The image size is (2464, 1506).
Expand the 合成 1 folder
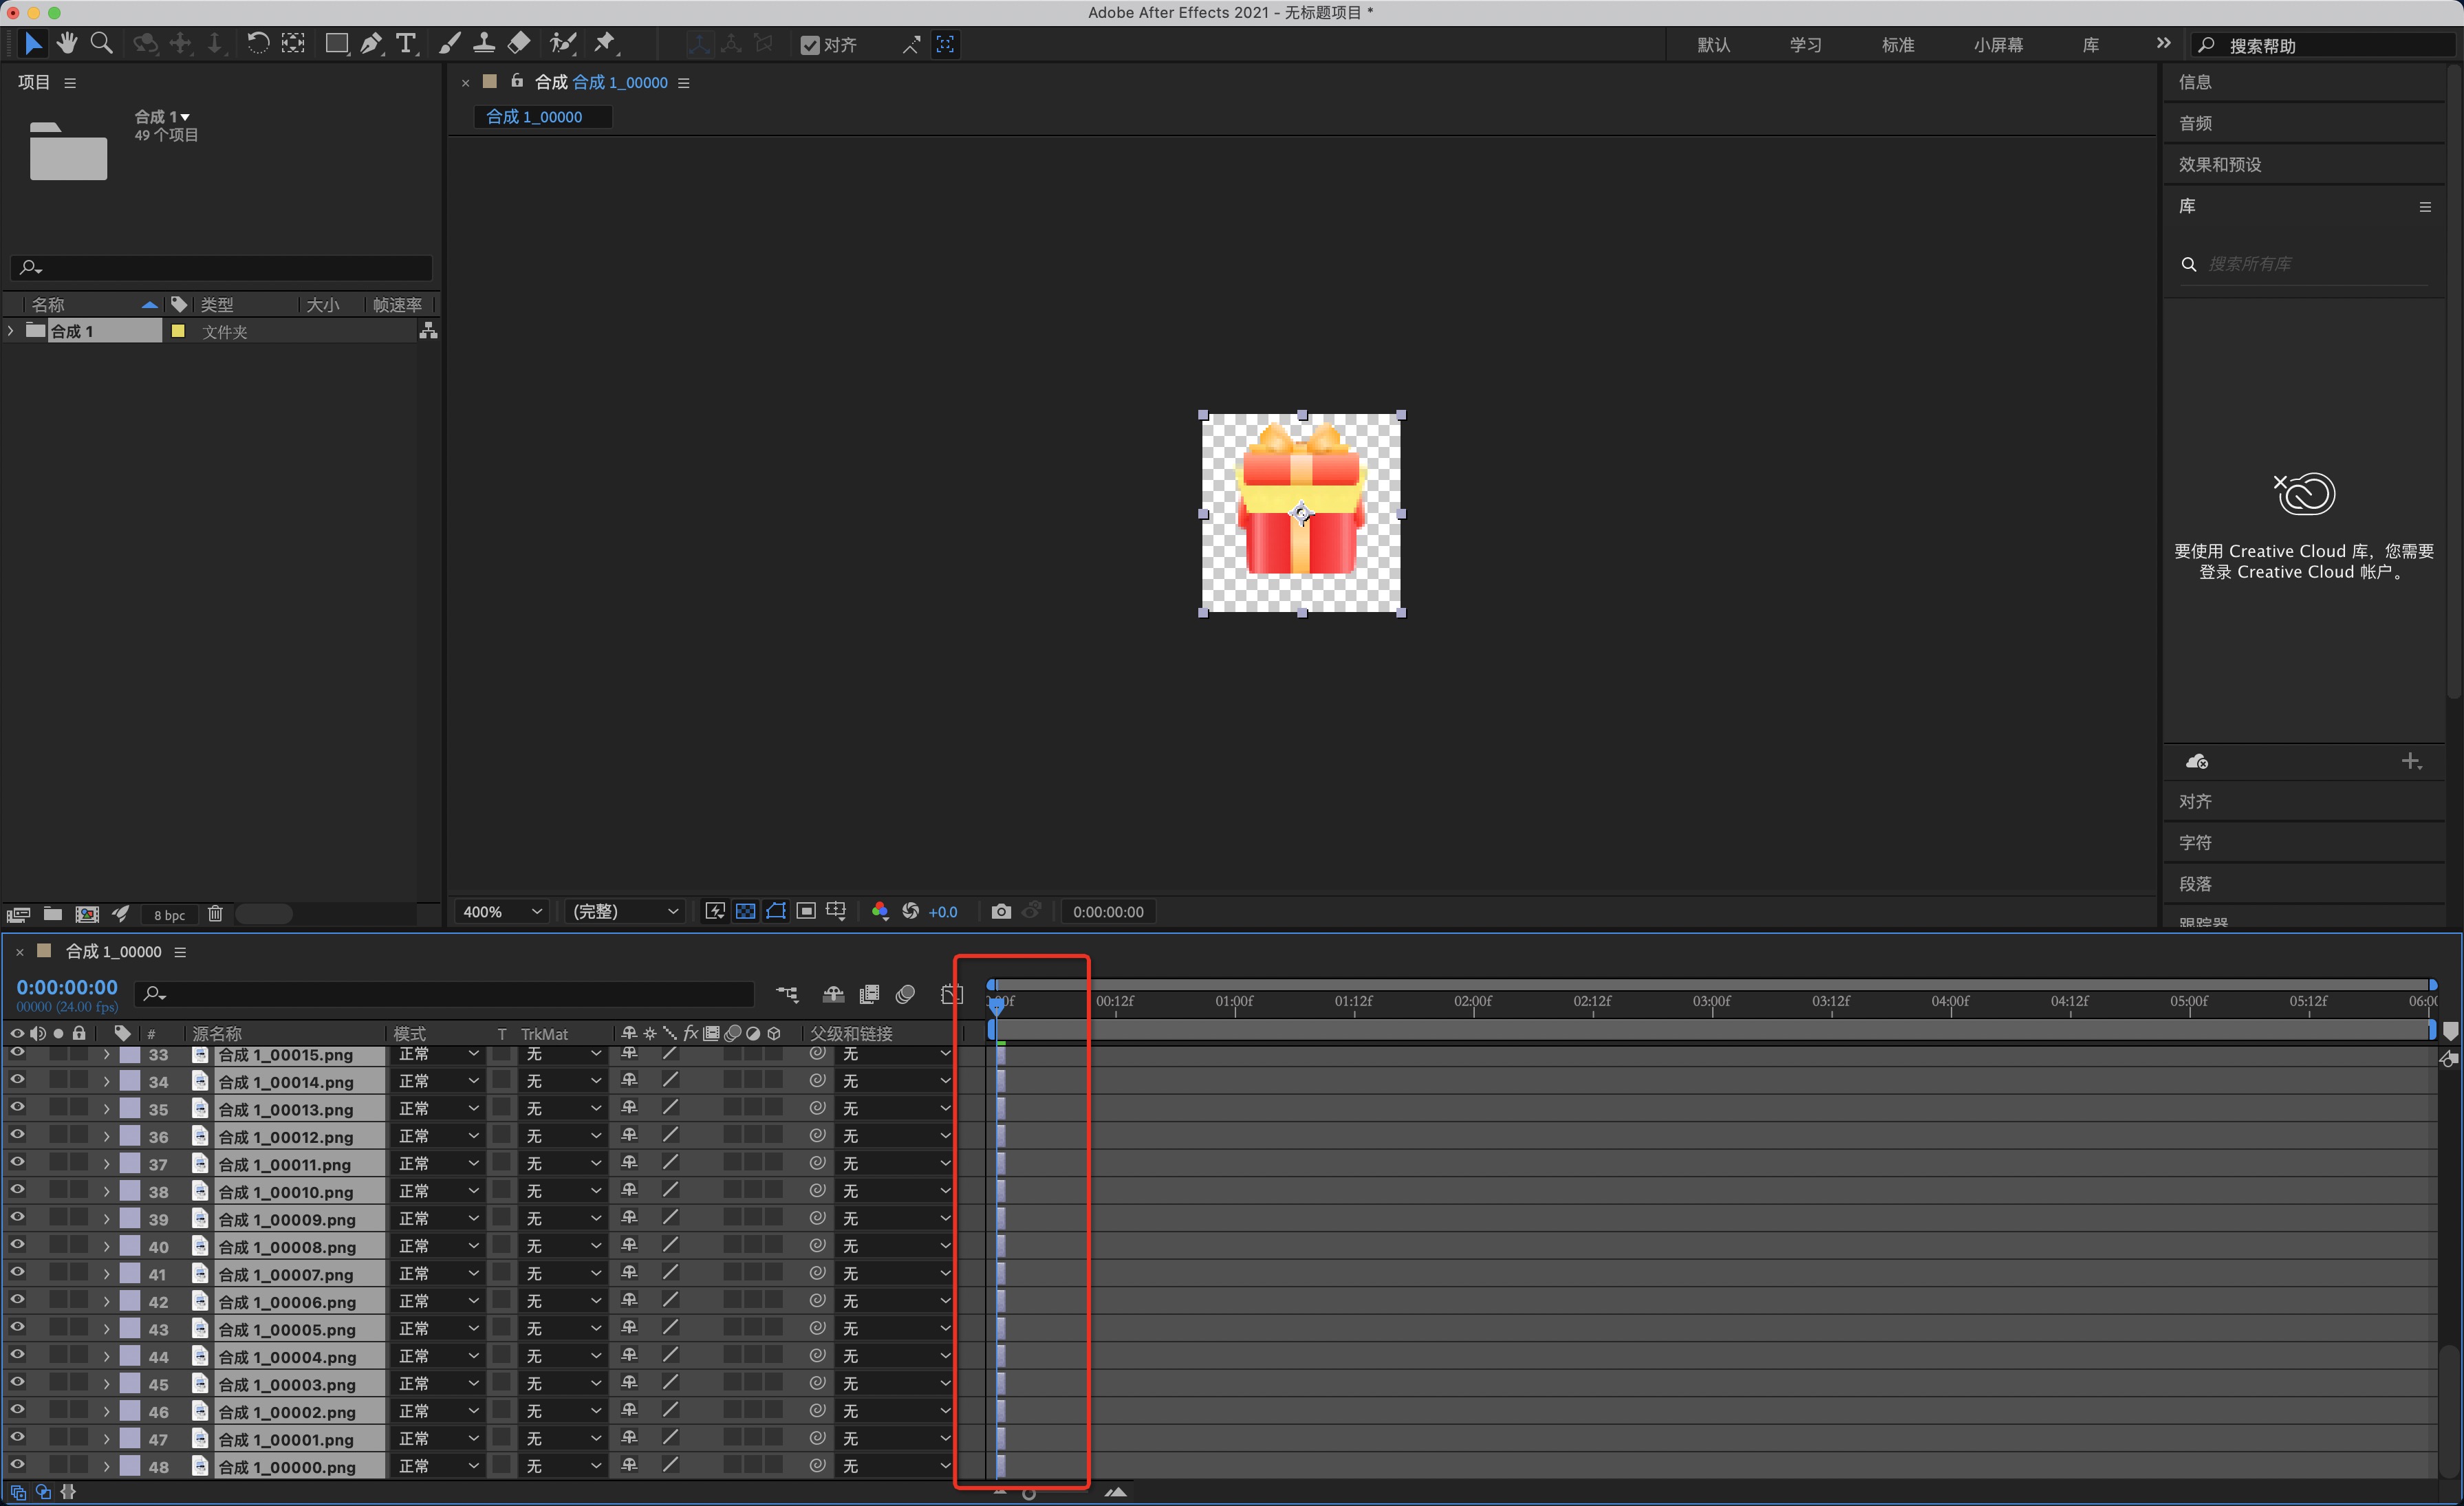pos(11,331)
